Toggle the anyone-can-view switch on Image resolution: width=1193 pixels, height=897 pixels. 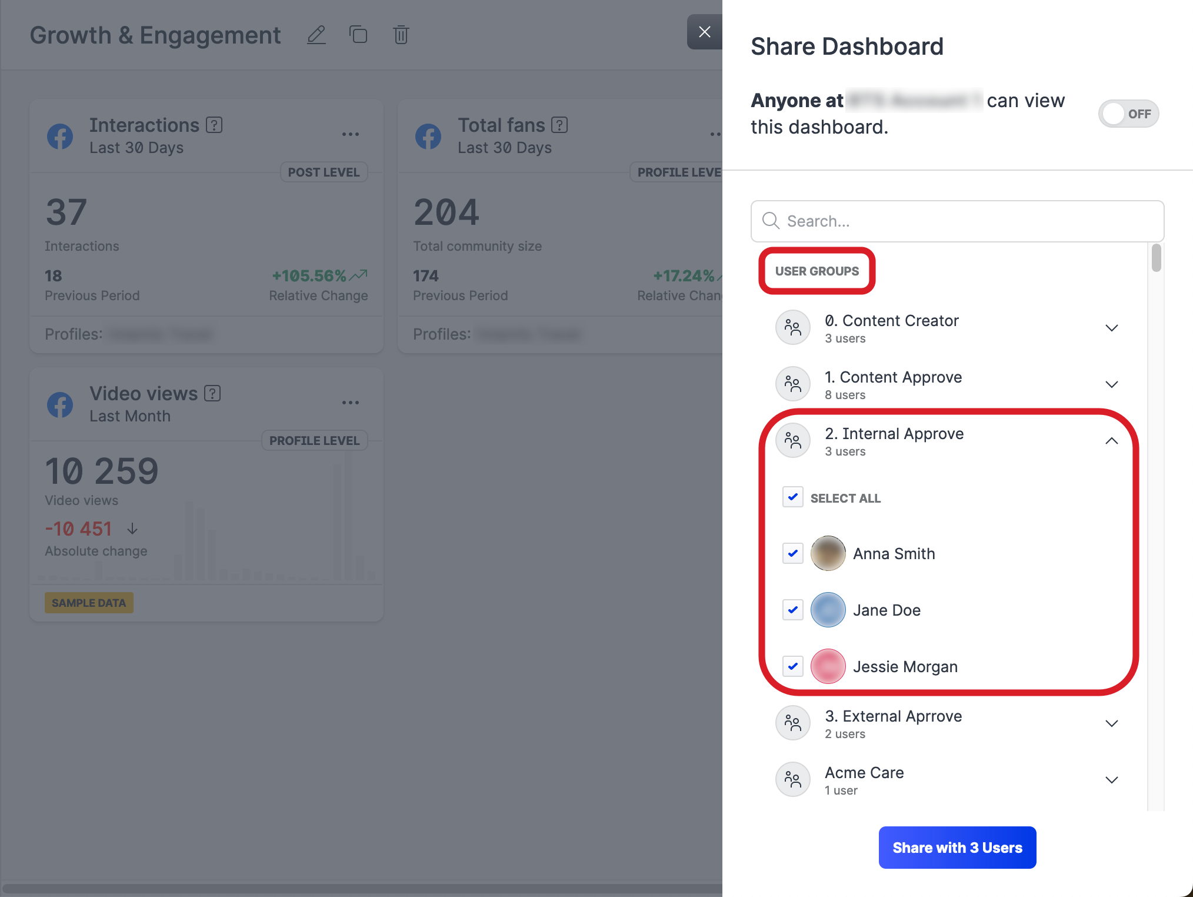tap(1128, 114)
